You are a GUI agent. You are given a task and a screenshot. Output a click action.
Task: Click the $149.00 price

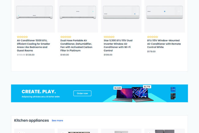pyautogui.click(x=65, y=55)
